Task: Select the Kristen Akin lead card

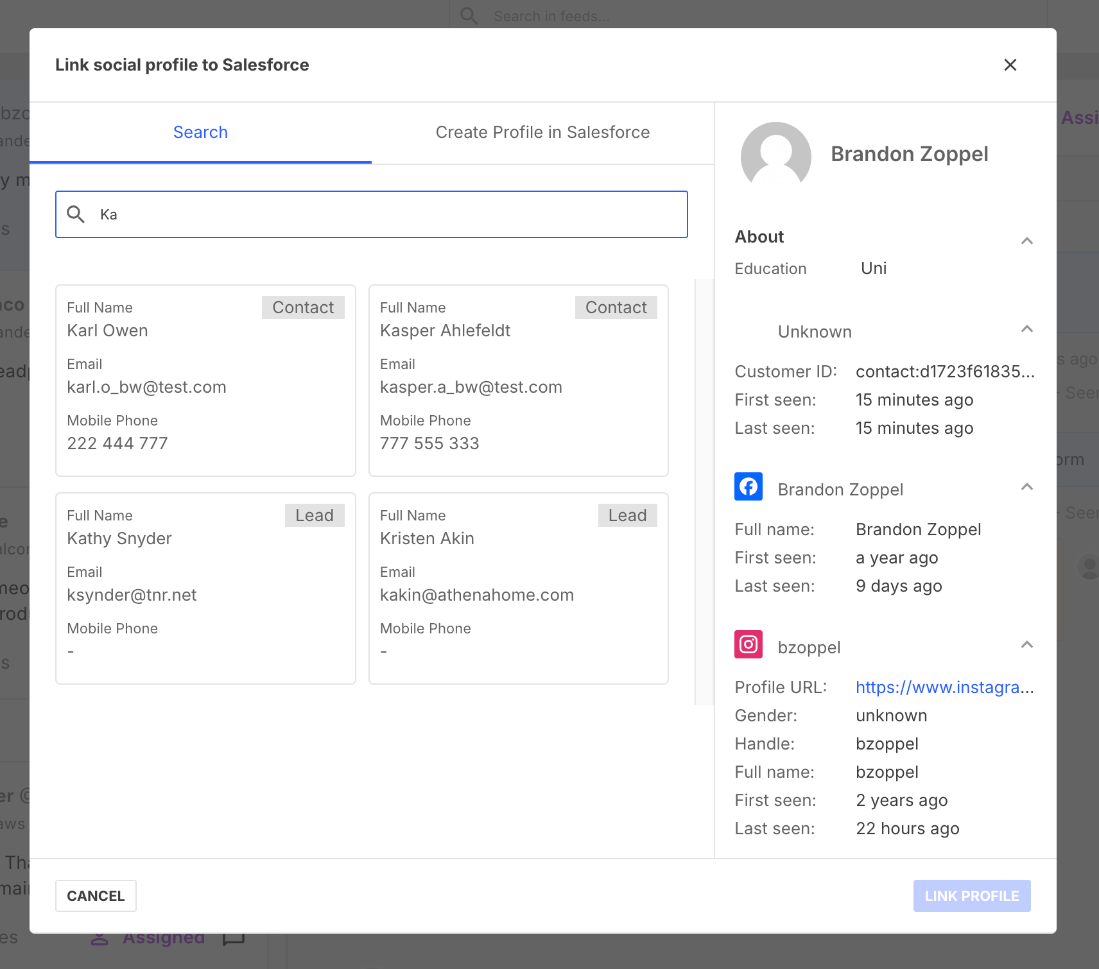Action: 519,588
